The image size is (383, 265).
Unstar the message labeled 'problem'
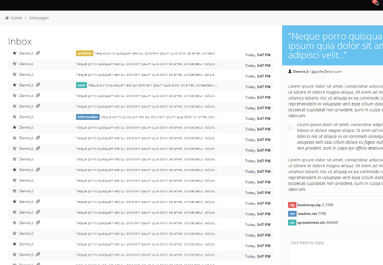coord(14,53)
